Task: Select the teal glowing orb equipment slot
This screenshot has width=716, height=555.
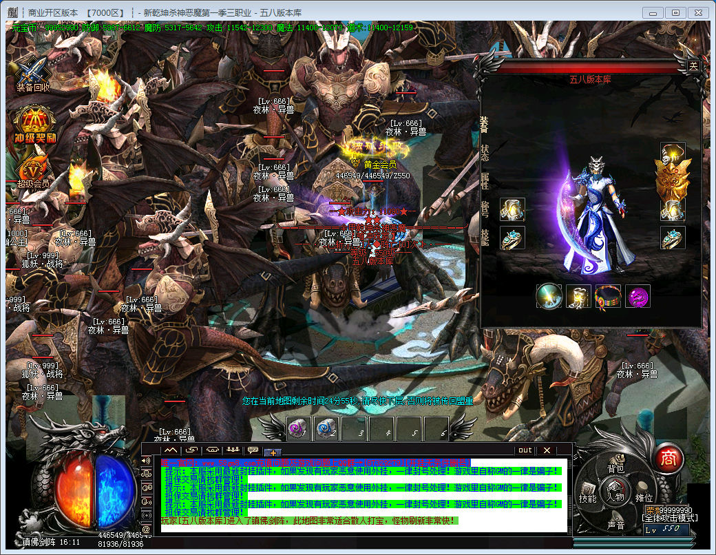Action: point(549,296)
